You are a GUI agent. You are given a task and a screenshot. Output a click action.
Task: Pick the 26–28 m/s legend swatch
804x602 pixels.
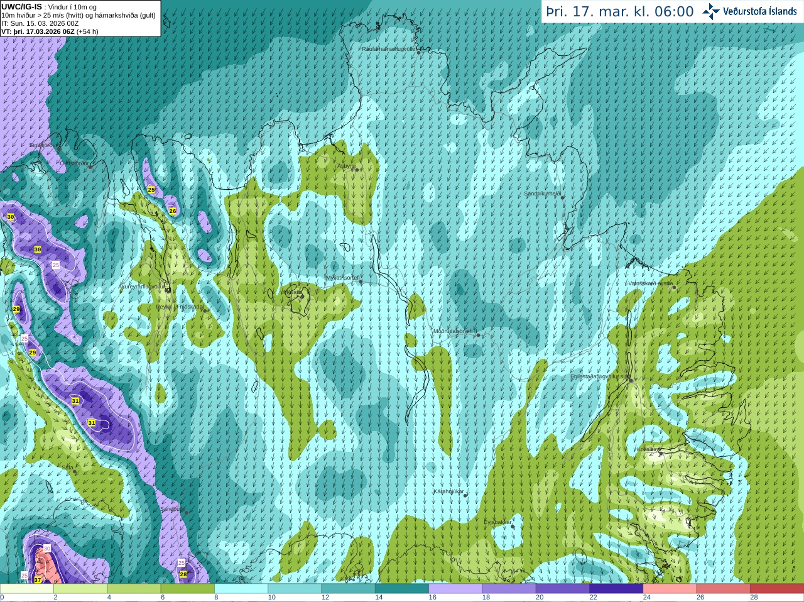[x=724, y=589]
